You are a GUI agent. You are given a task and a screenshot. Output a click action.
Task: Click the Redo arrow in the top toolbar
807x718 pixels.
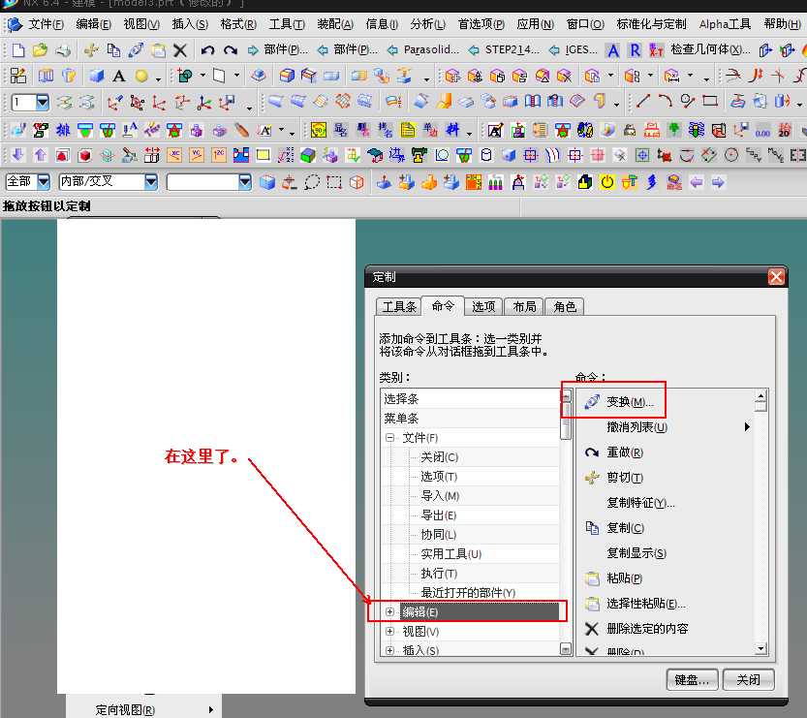coord(230,50)
